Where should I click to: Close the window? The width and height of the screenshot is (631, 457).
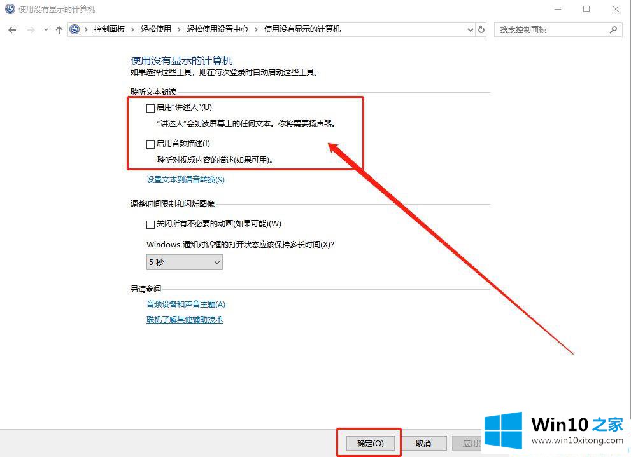coord(616,9)
